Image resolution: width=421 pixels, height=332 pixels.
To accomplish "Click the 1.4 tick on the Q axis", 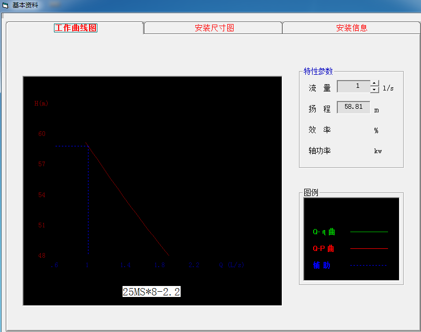I will (125, 265).
